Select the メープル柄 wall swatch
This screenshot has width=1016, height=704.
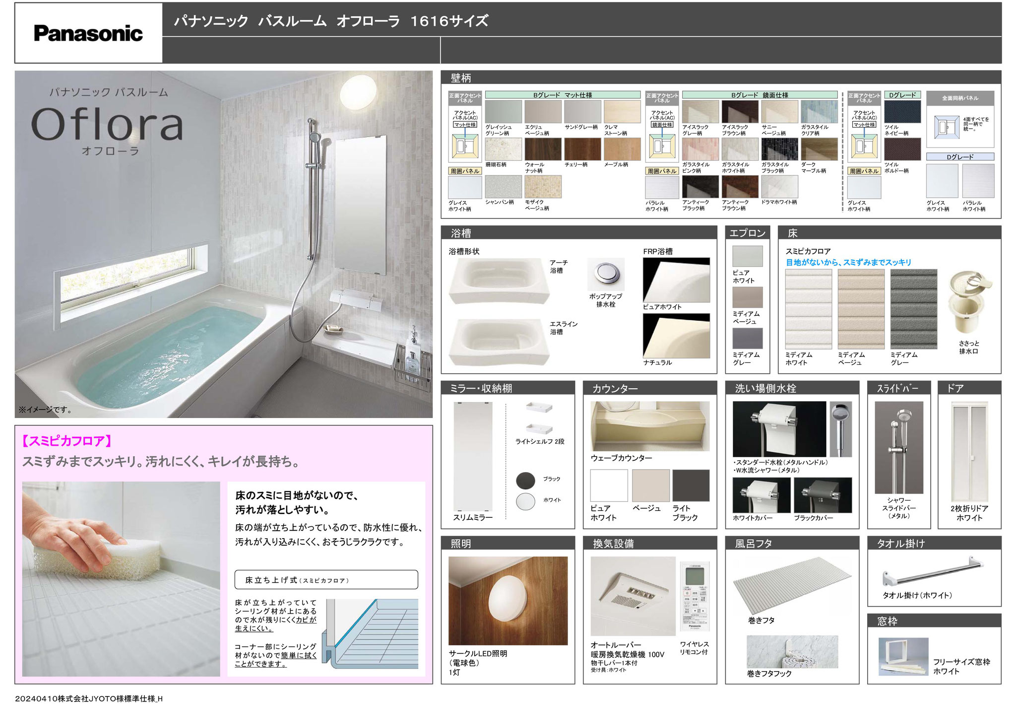click(x=622, y=149)
